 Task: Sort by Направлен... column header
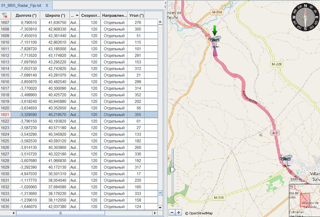[x=114, y=15]
